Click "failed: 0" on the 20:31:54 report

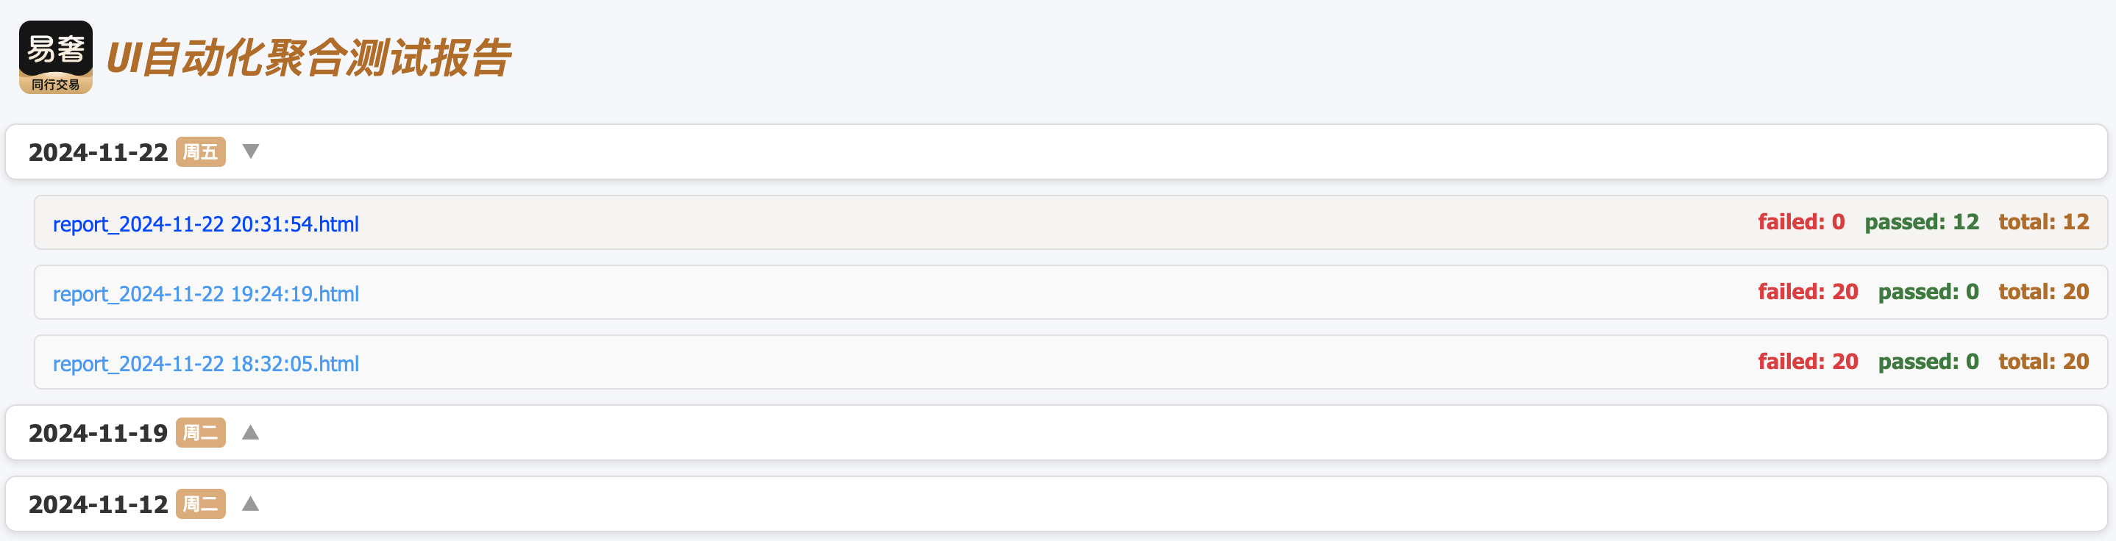point(1800,222)
